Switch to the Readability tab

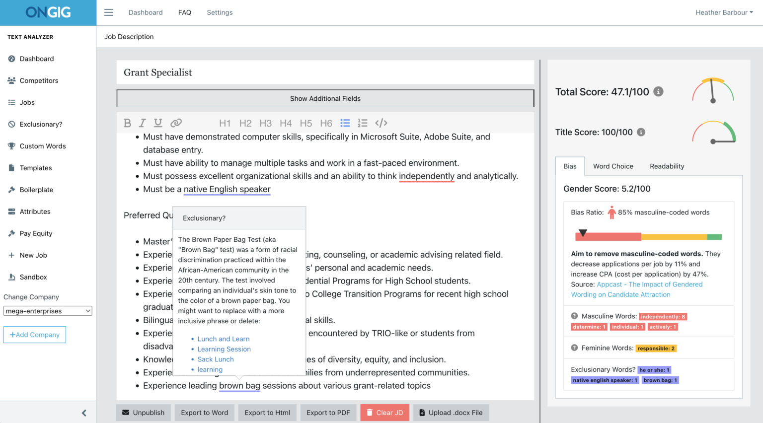(667, 166)
